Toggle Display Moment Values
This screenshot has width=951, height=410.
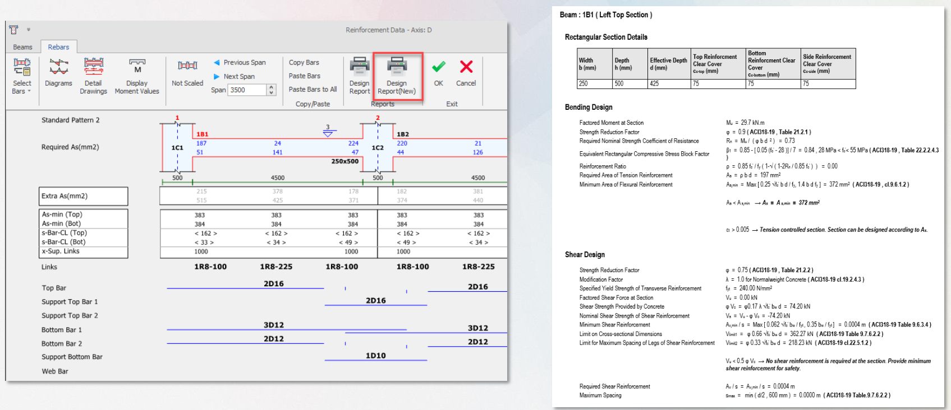[x=137, y=76]
